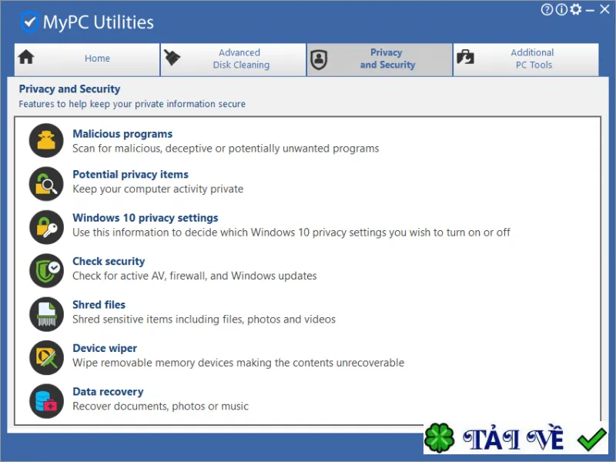
Task: Open the Check security link
Action: (x=109, y=261)
